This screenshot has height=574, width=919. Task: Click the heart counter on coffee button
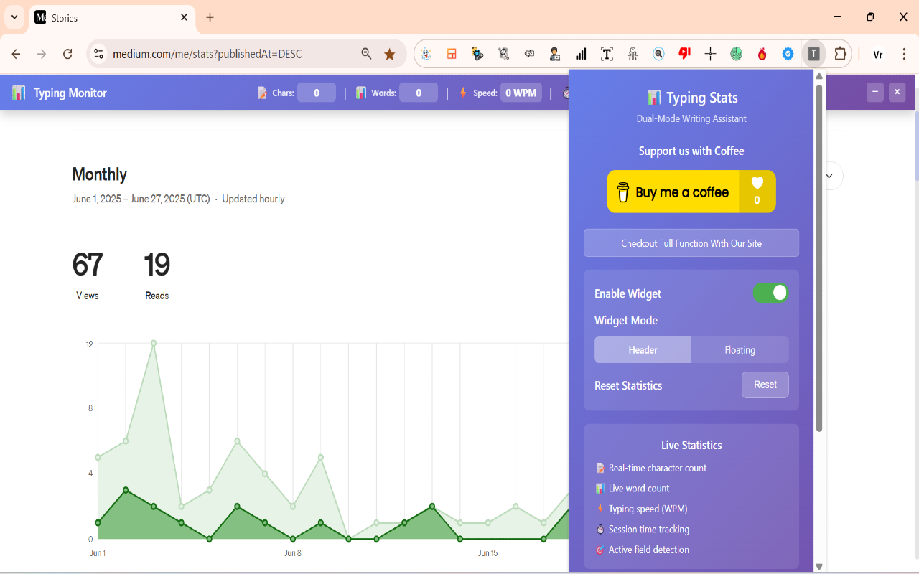click(757, 192)
